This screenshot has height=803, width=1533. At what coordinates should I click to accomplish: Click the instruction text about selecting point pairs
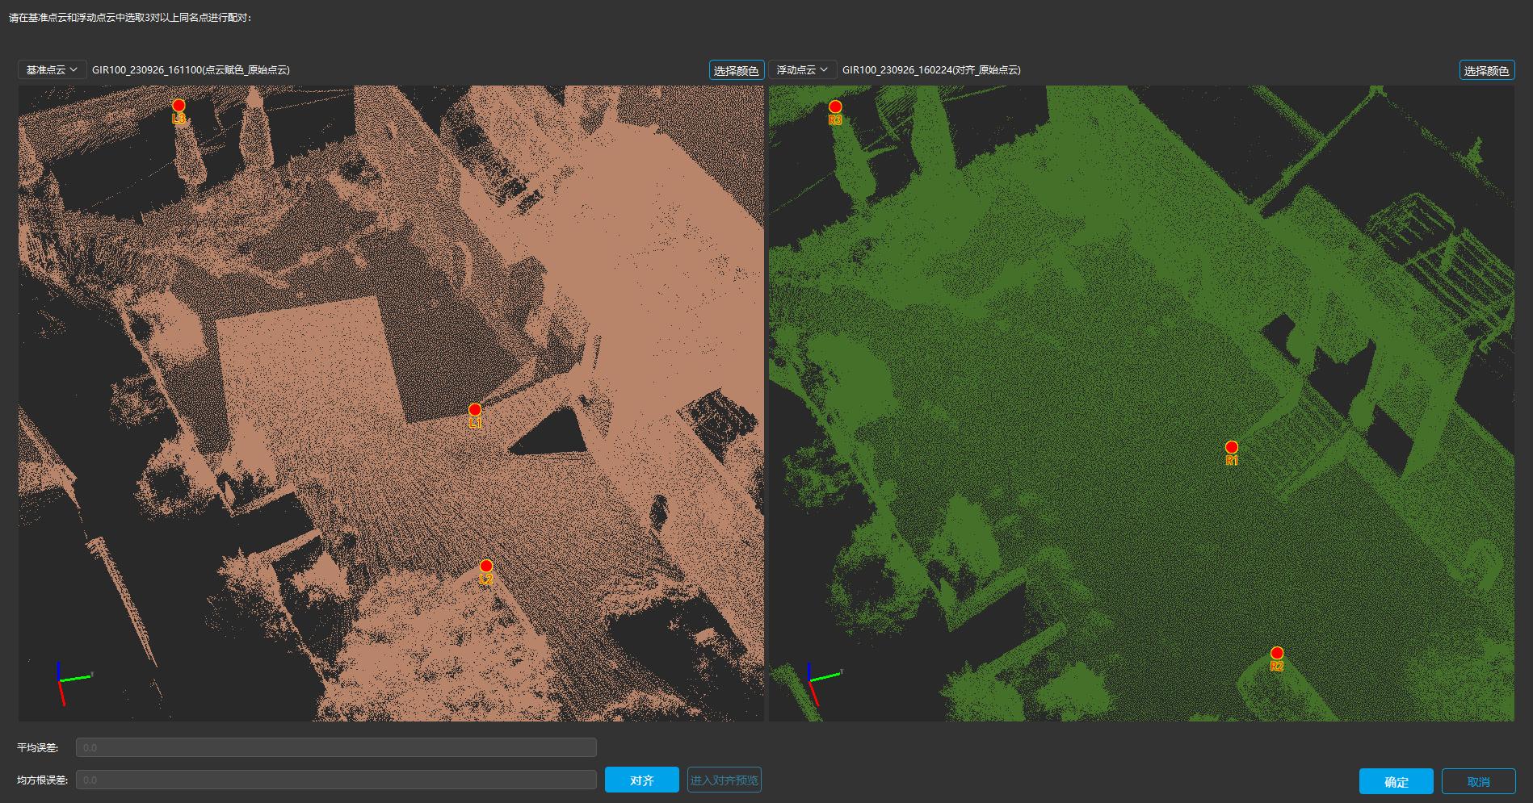(130, 17)
